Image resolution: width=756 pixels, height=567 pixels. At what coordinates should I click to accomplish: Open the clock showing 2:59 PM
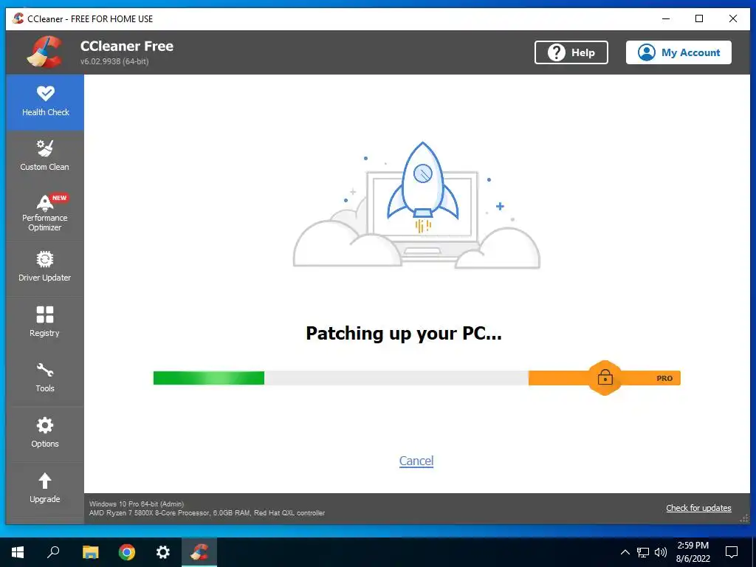(x=693, y=552)
